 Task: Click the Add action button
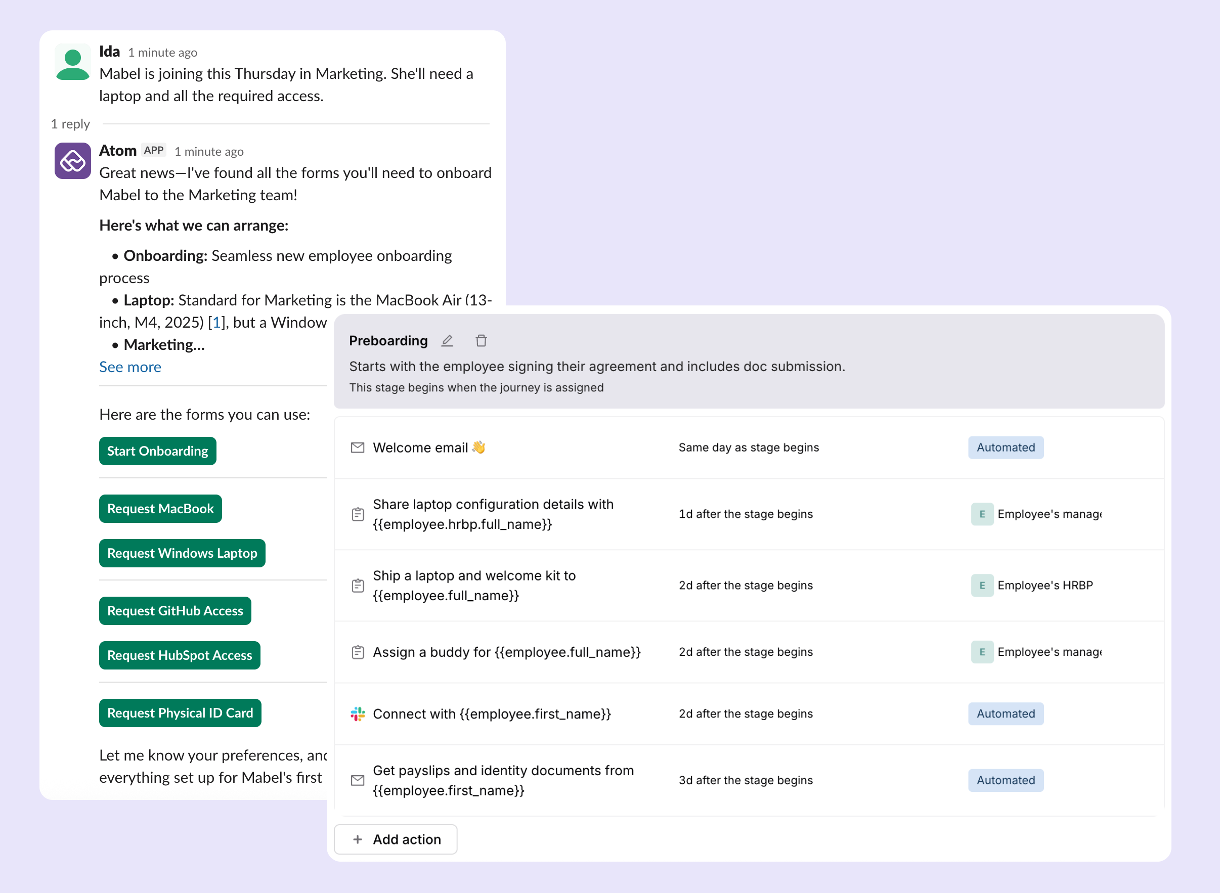coord(396,839)
